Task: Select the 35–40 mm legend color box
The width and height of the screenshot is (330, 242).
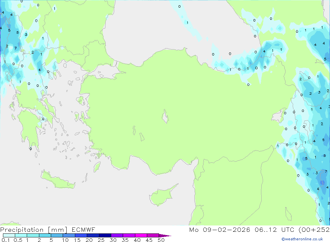Action: pyautogui.click(x=129, y=235)
